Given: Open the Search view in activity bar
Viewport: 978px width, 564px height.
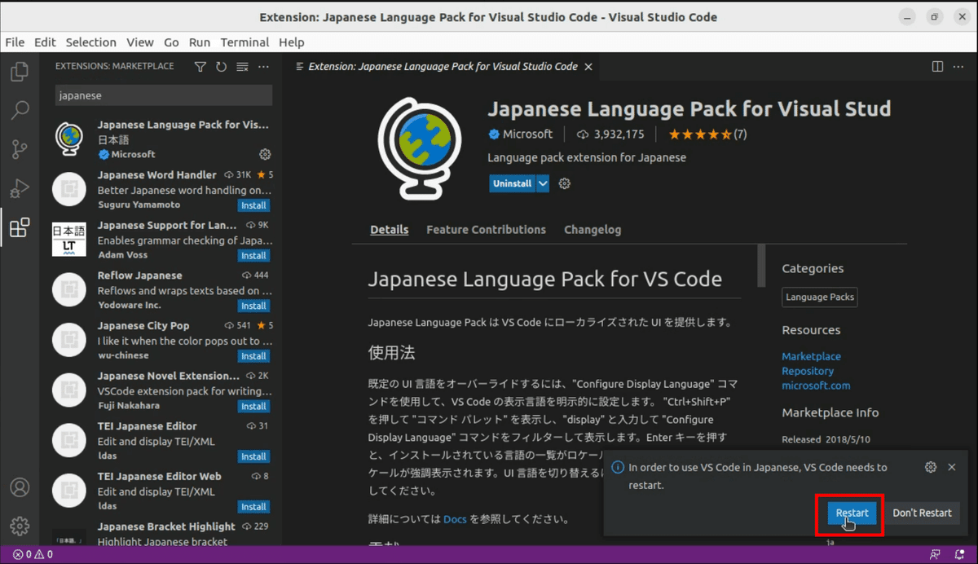Looking at the screenshot, I should [x=20, y=110].
